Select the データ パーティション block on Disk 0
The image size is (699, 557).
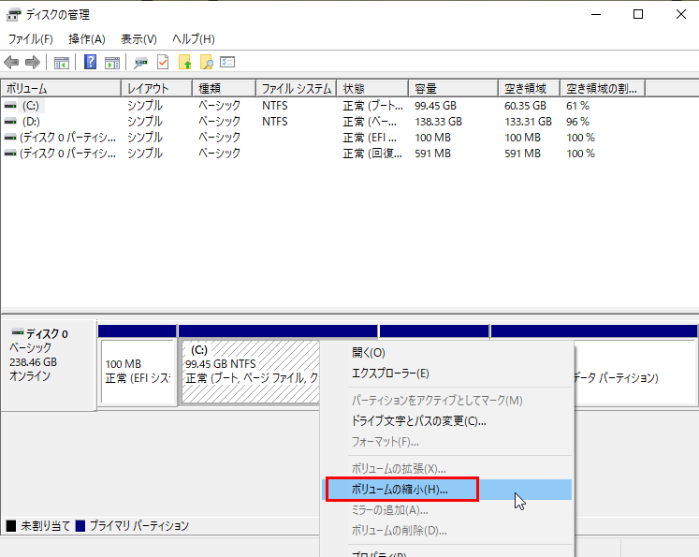(x=635, y=372)
